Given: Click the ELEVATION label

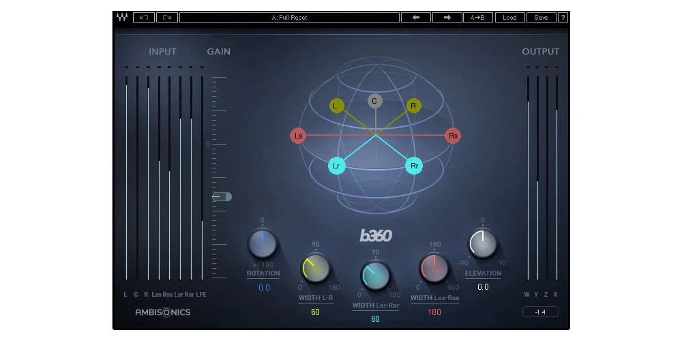Looking at the screenshot, I should tap(484, 273).
